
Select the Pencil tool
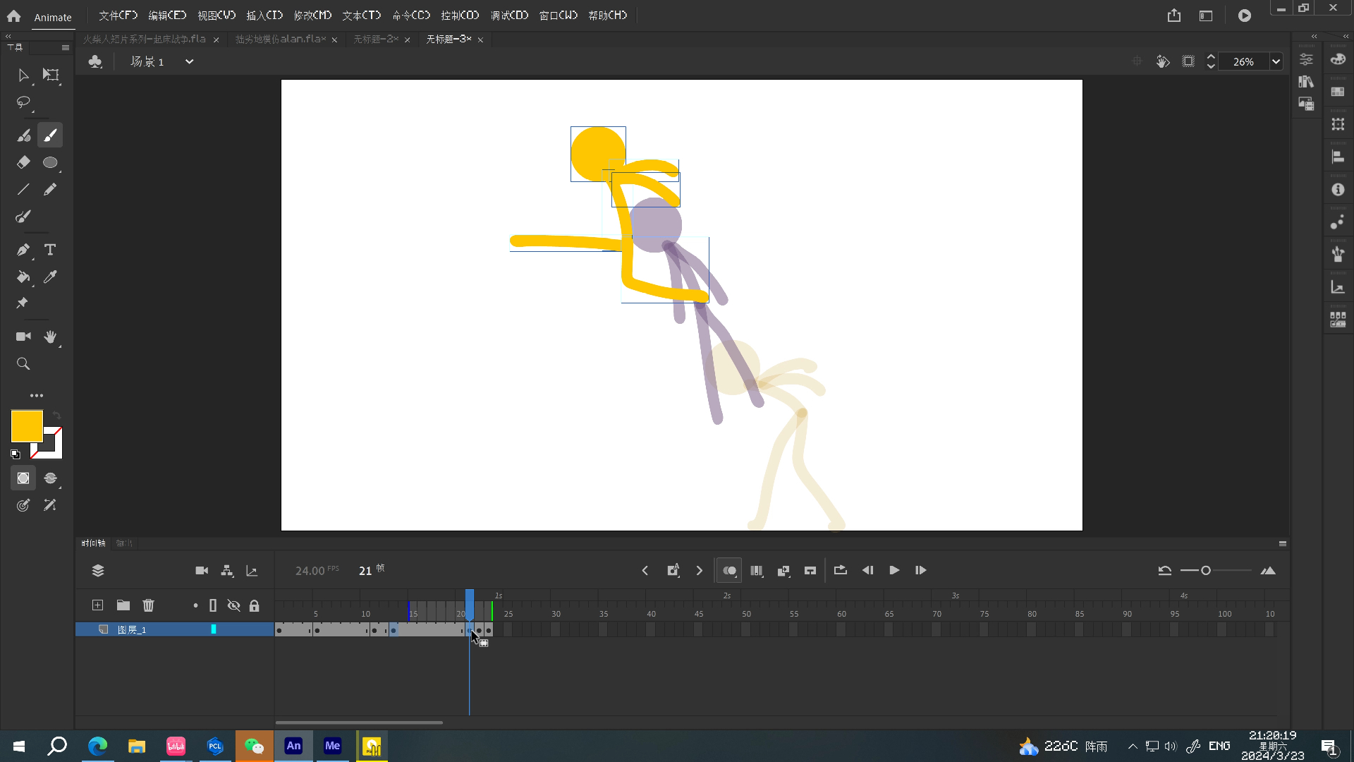[x=50, y=189]
